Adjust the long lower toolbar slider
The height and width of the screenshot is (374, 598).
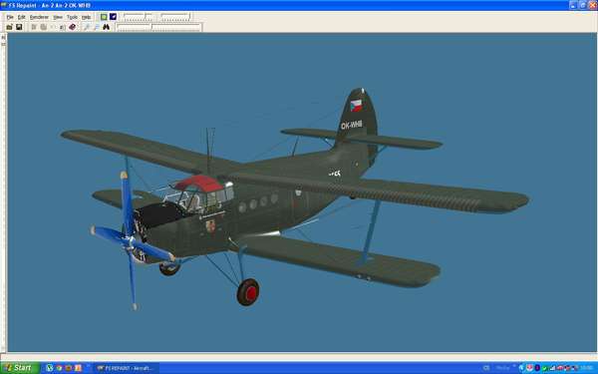(x=158, y=28)
